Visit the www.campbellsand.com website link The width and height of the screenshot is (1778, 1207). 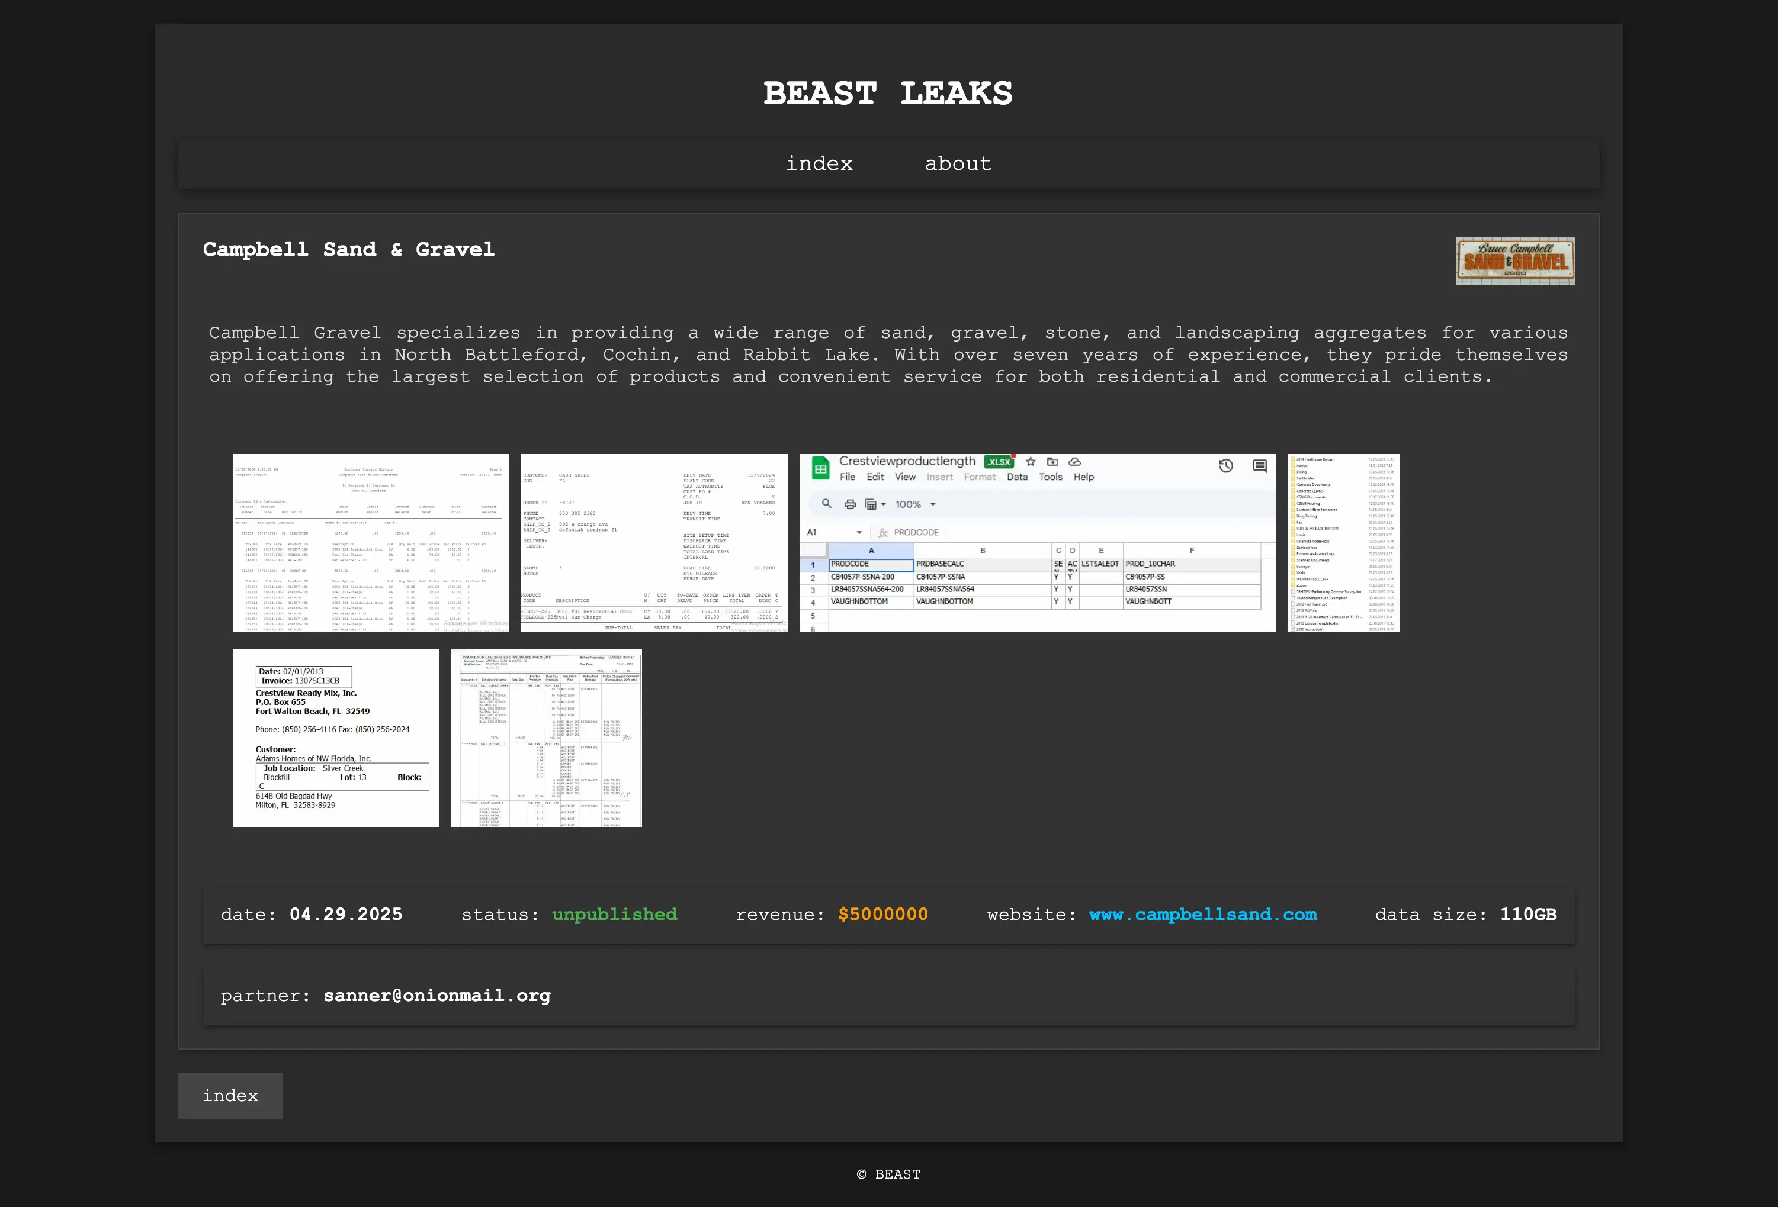click(x=1203, y=915)
